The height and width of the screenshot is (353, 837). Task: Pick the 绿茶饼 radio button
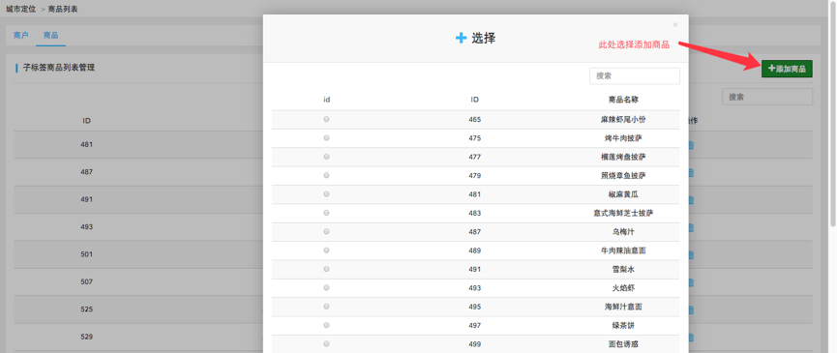coord(326,325)
